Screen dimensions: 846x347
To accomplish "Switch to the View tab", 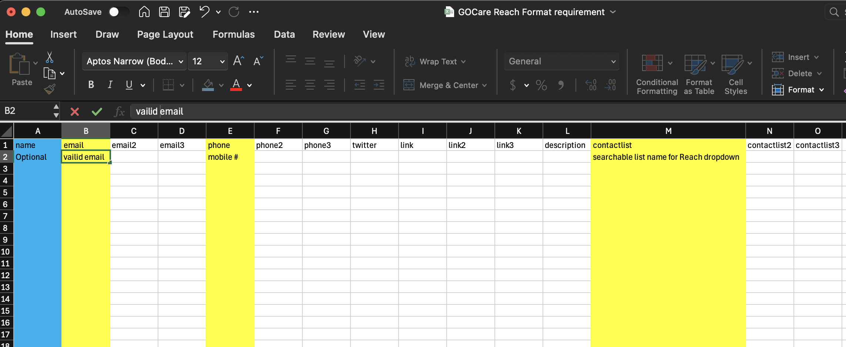I will 374,34.
